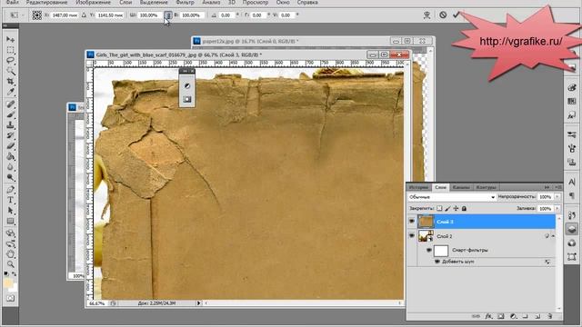The width and height of the screenshot is (582, 327).
Task: Cancel the transform in options bar
Action: (x=443, y=15)
